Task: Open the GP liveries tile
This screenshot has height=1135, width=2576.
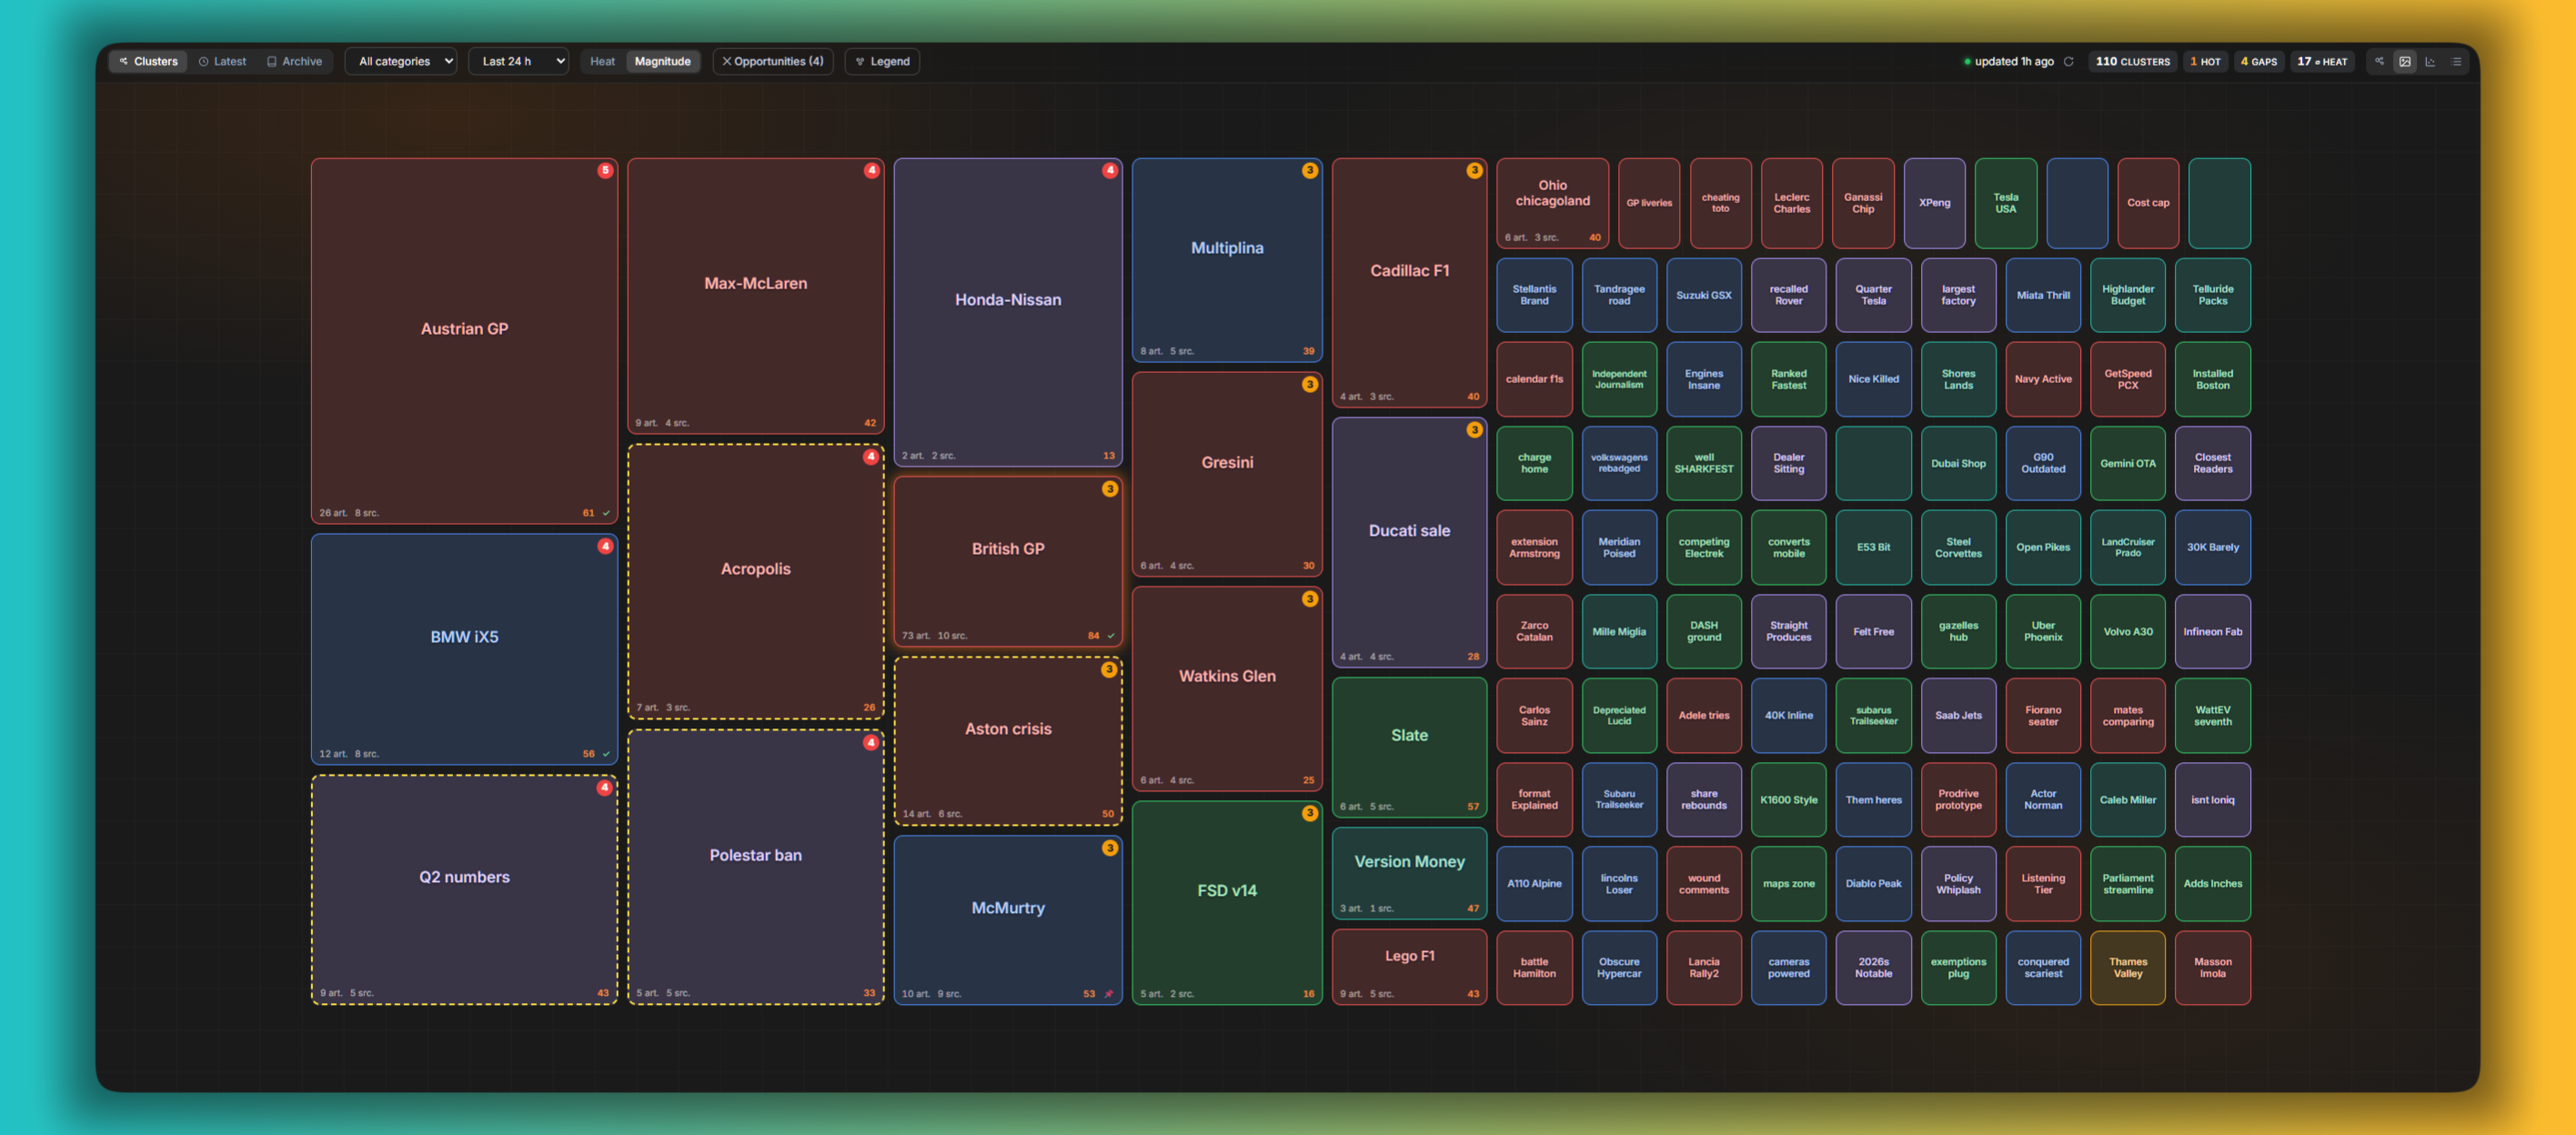Action: [1649, 203]
